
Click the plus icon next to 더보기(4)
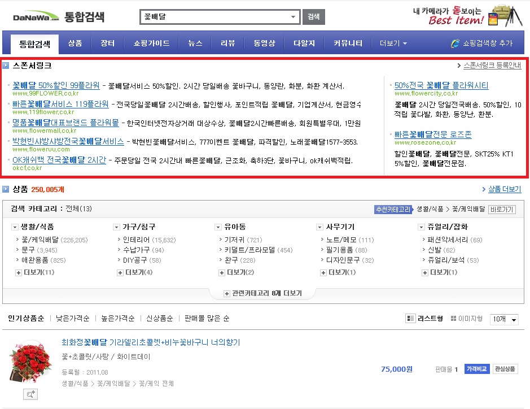click(120, 273)
